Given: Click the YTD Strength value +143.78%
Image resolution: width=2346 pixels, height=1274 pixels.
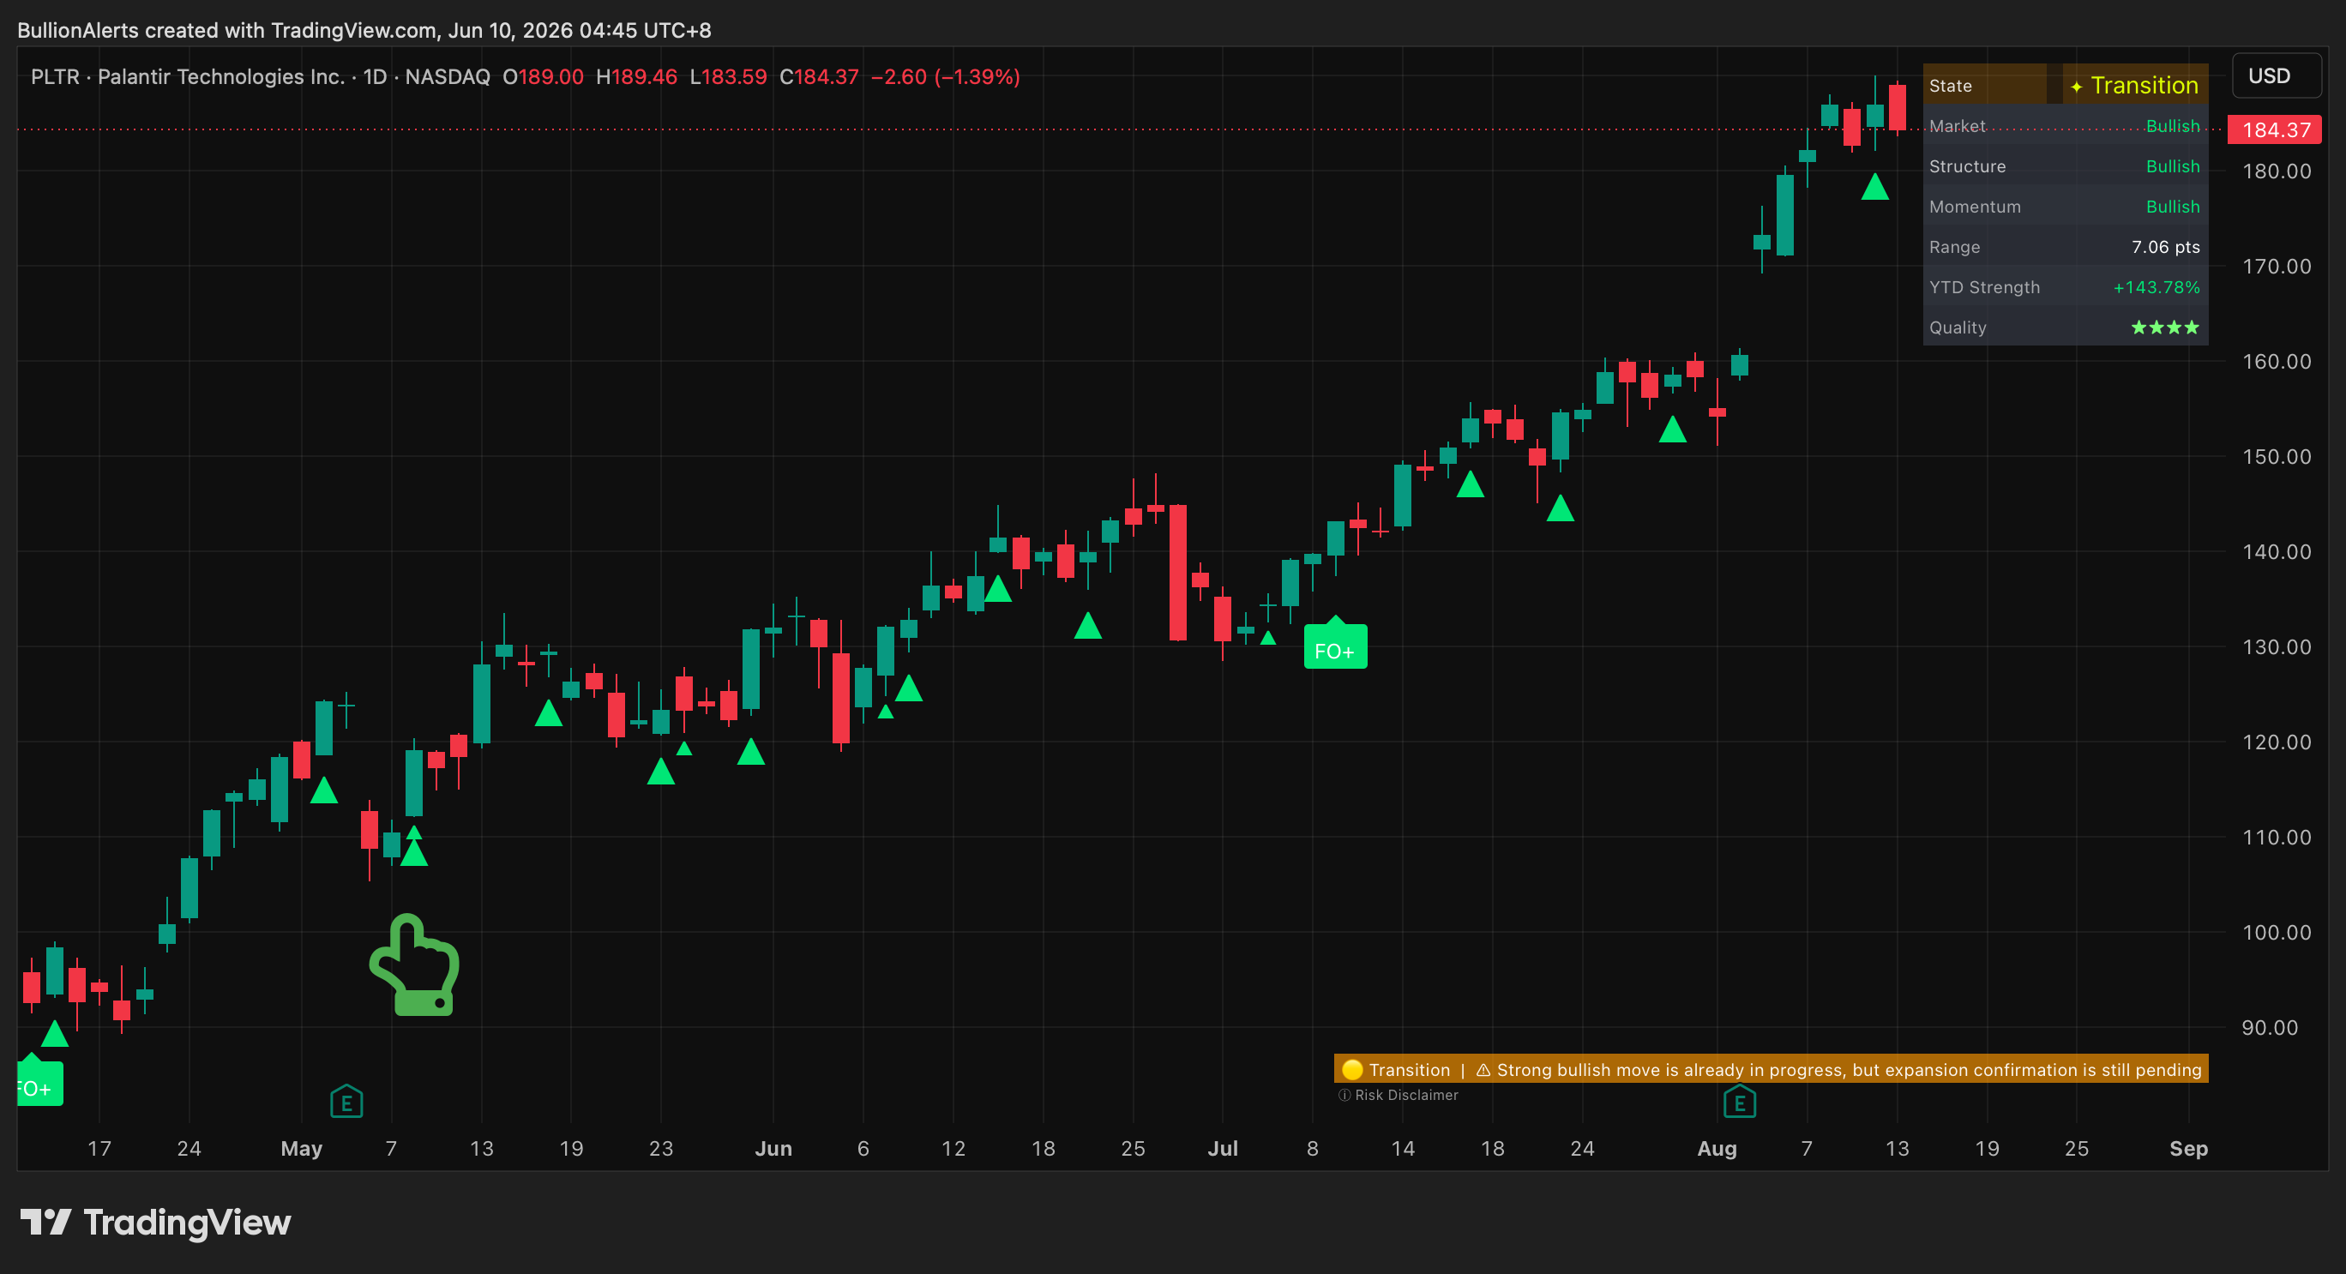Looking at the screenshot, I should (x=2156, y=287).
